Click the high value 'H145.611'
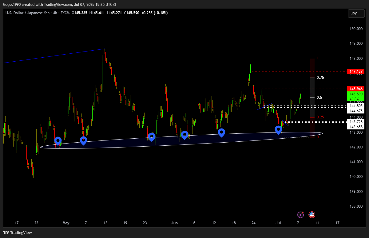369x238 pixels. click(x=97, y=13)
